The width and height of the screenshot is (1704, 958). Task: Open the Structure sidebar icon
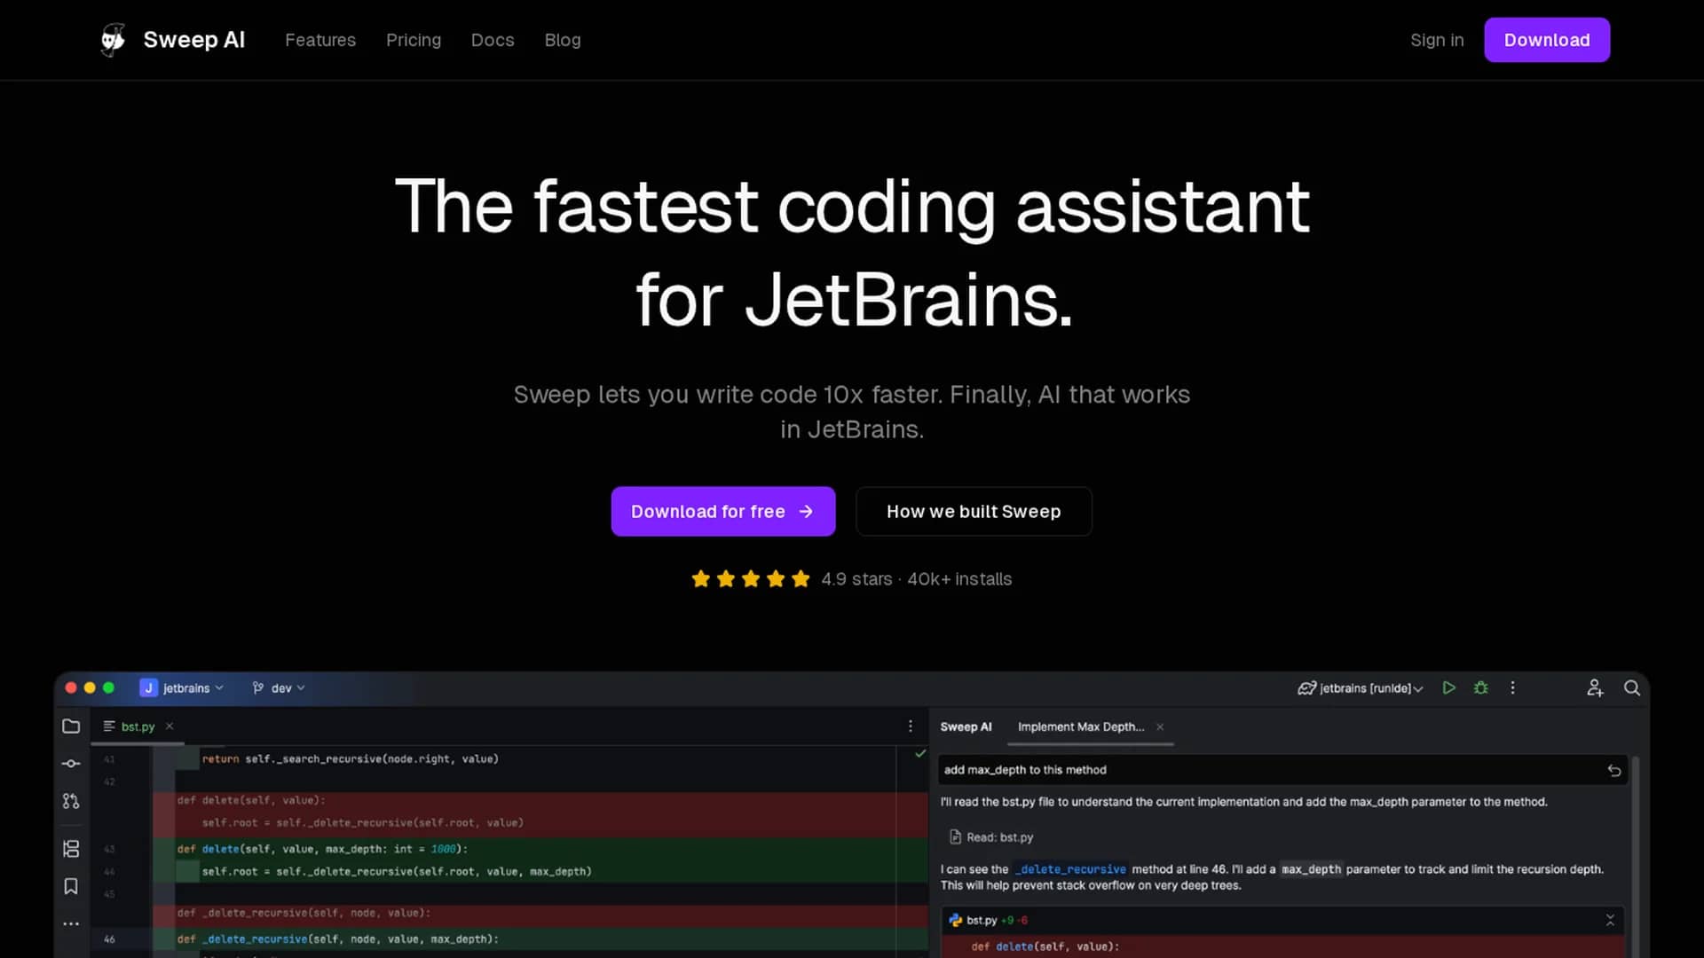pos(71,849)
